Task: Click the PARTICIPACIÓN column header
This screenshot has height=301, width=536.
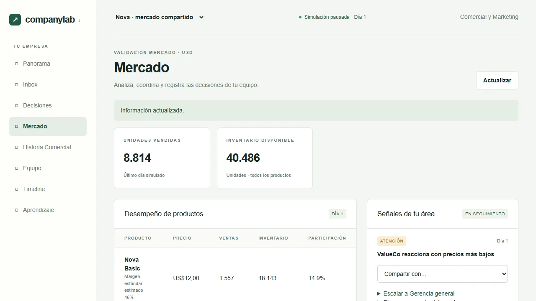Action: [x=327, y=238]
